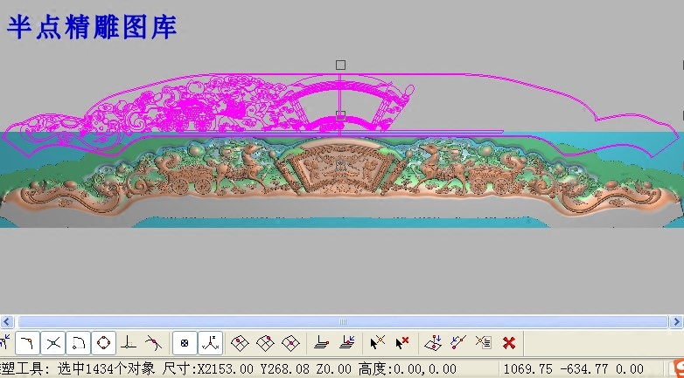Click surface grid icon with top dot
Screen dimensions: 684x378
pos(240,343)
